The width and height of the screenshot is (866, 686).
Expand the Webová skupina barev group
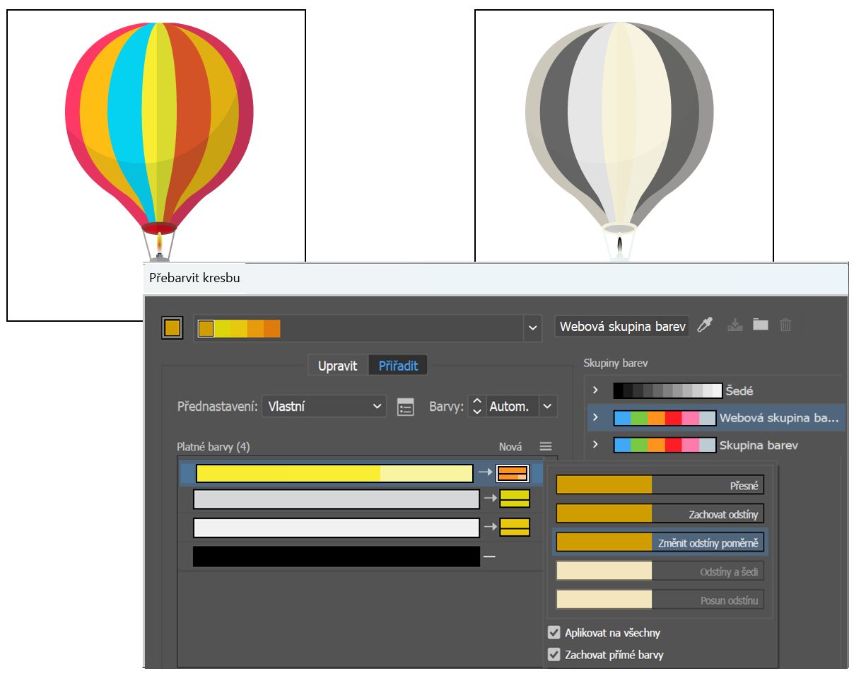pyautogui.click(x=595, y=418)
